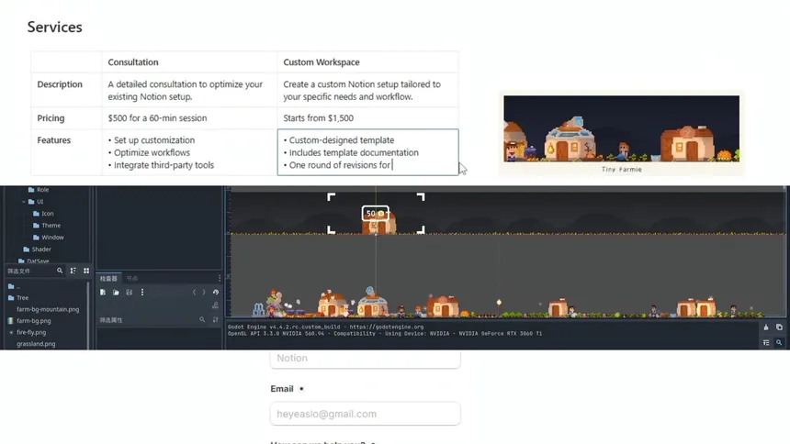Load a resource in the Inspector toolbar
This screenshot has width=790, height=444.
[x=116, y=292]
